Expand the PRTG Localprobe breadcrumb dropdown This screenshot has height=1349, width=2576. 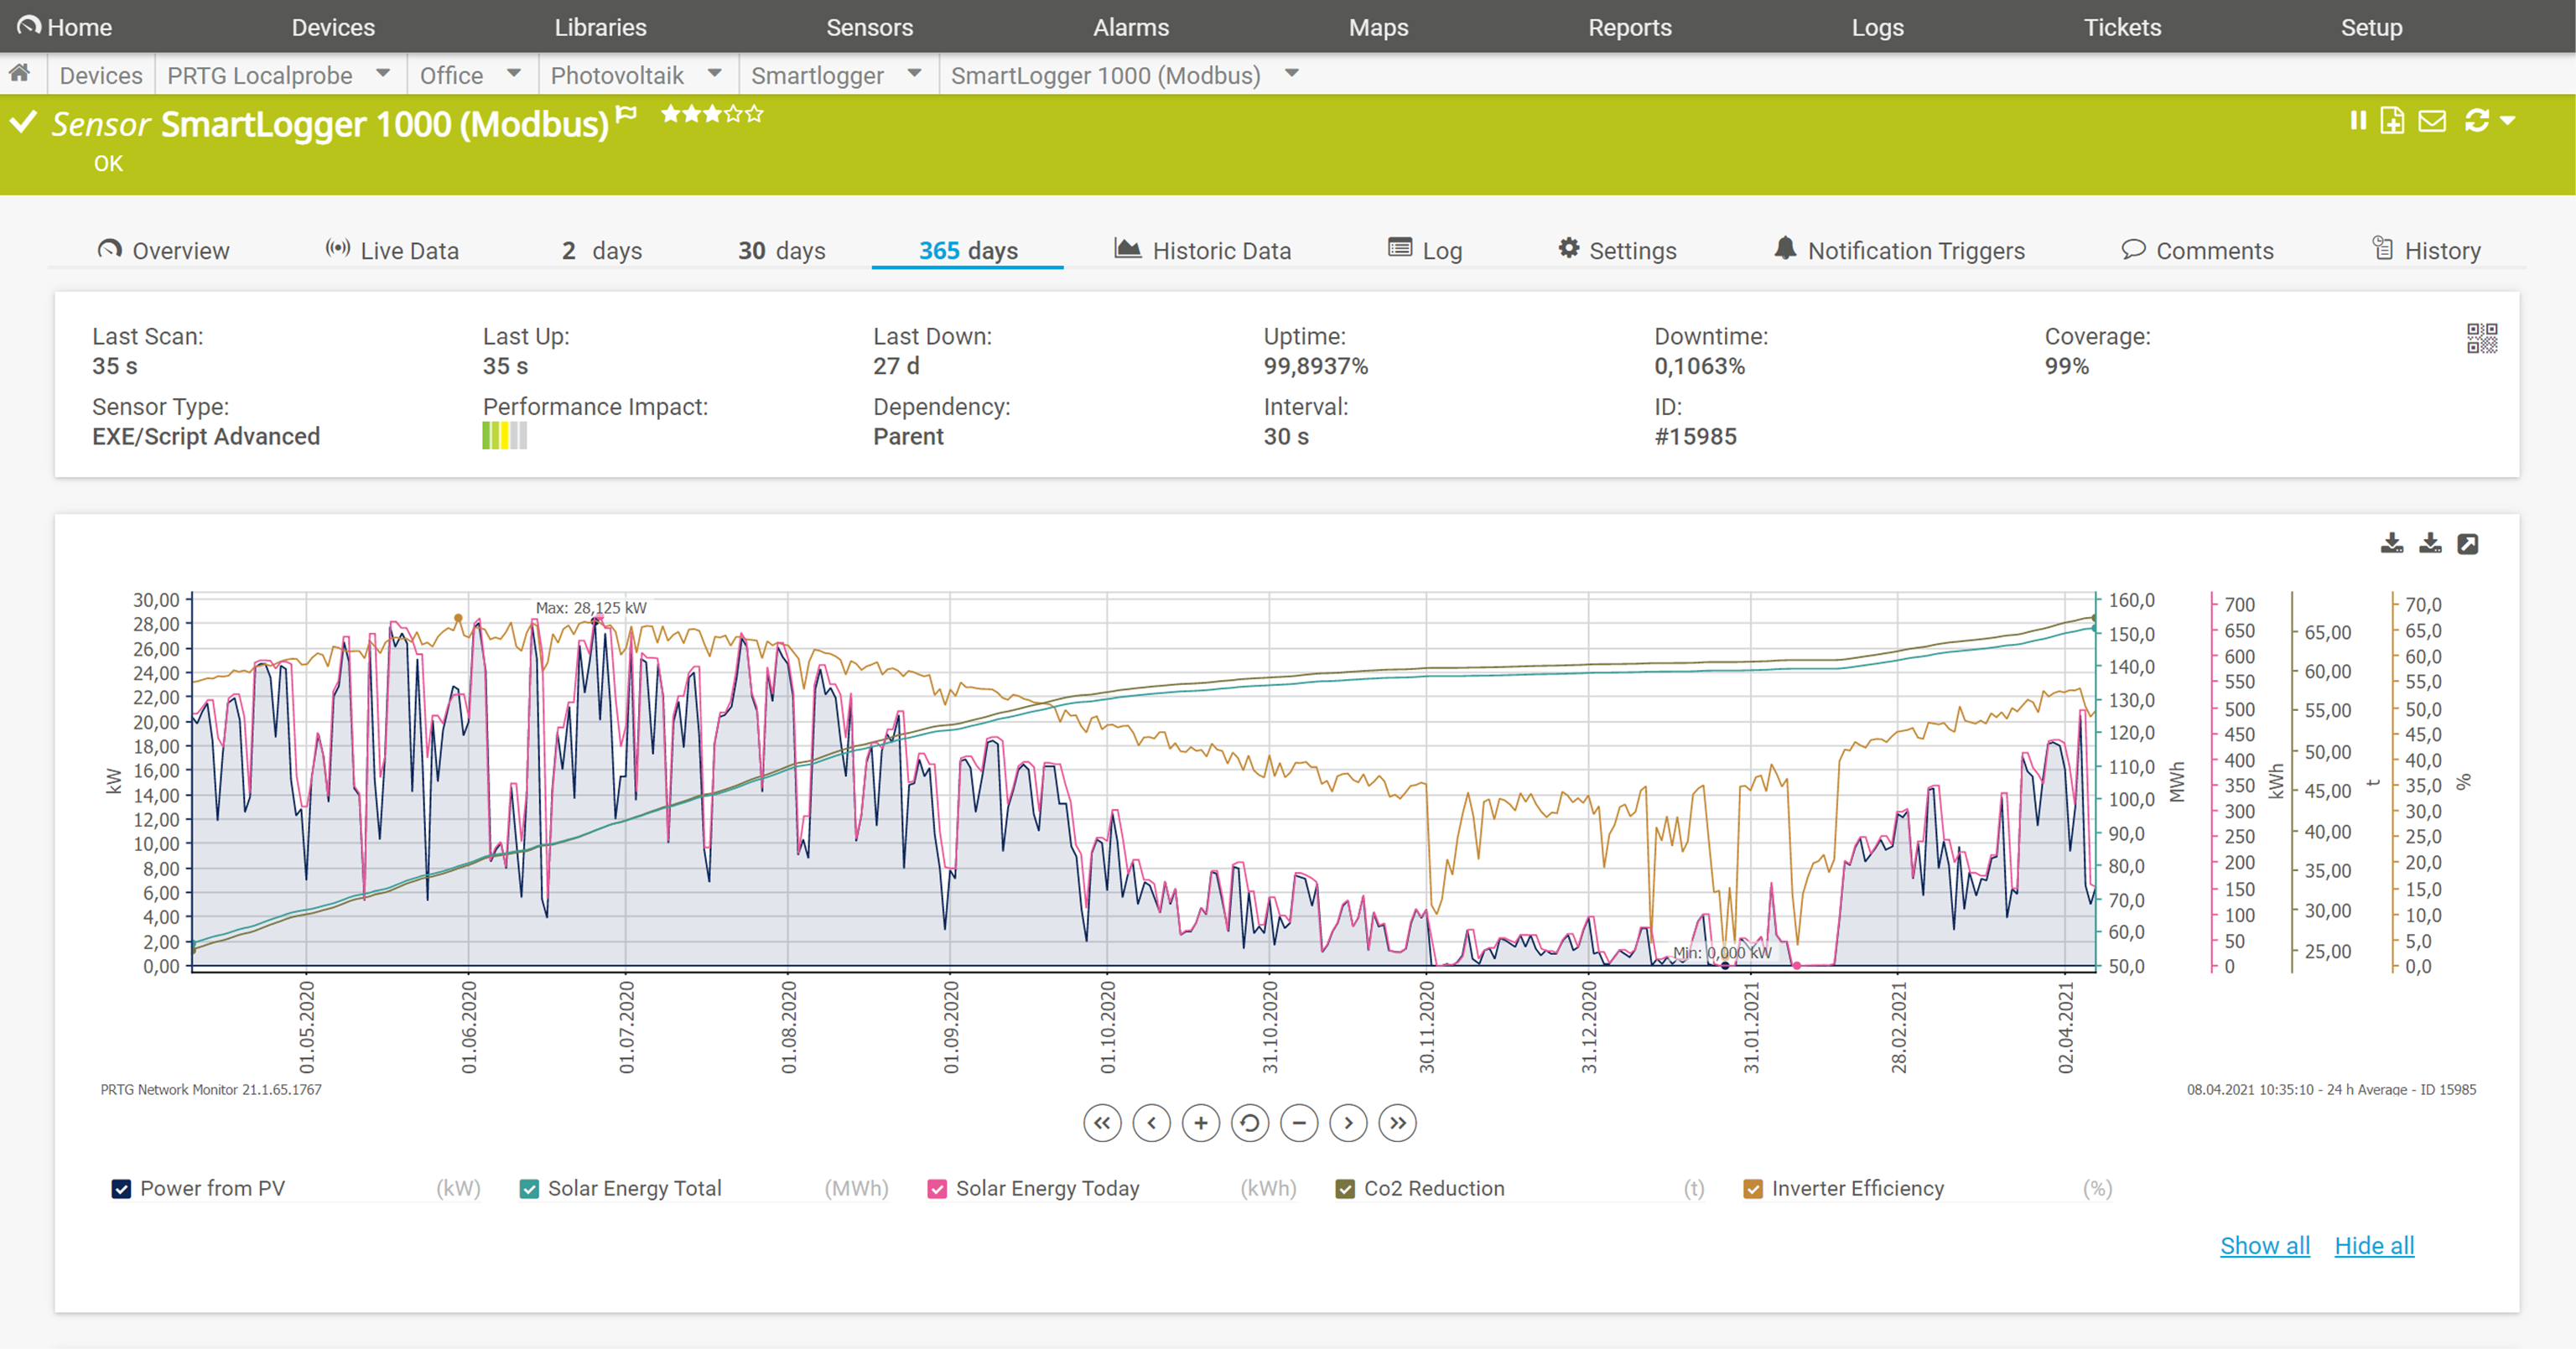pyautogui.click(x=383, y=74)
